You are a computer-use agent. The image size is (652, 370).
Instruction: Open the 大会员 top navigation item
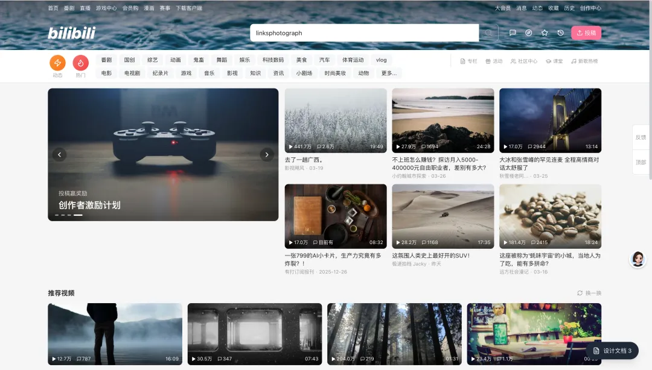502,8
